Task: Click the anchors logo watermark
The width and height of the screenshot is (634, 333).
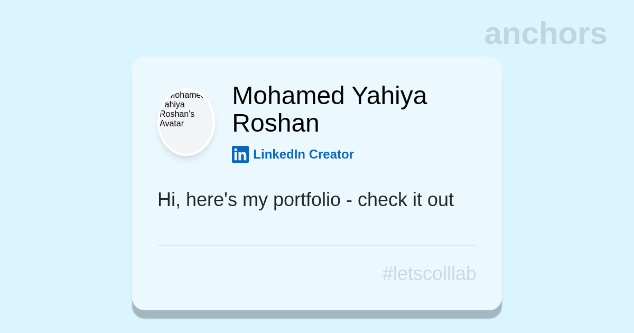Action: click(545, 33)
